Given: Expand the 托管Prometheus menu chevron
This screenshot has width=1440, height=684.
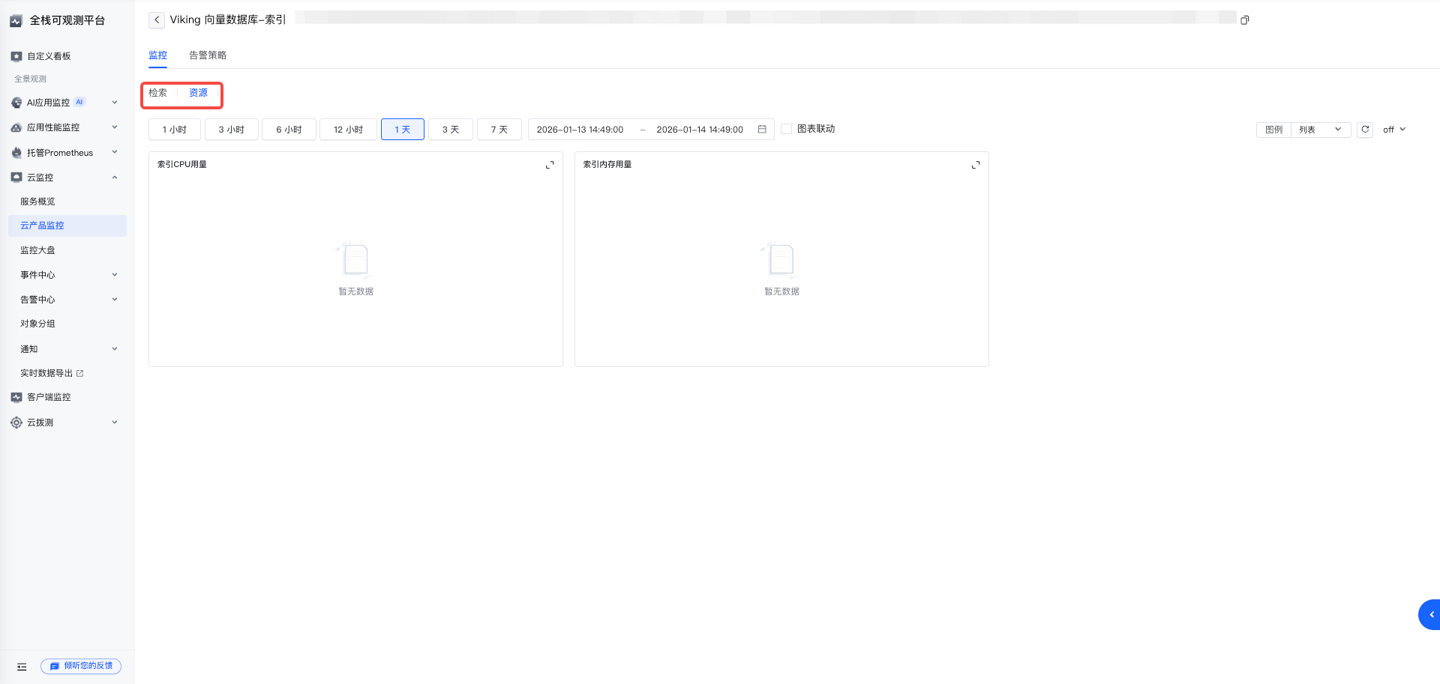Looking at the screenshot, I should (115, 152).
